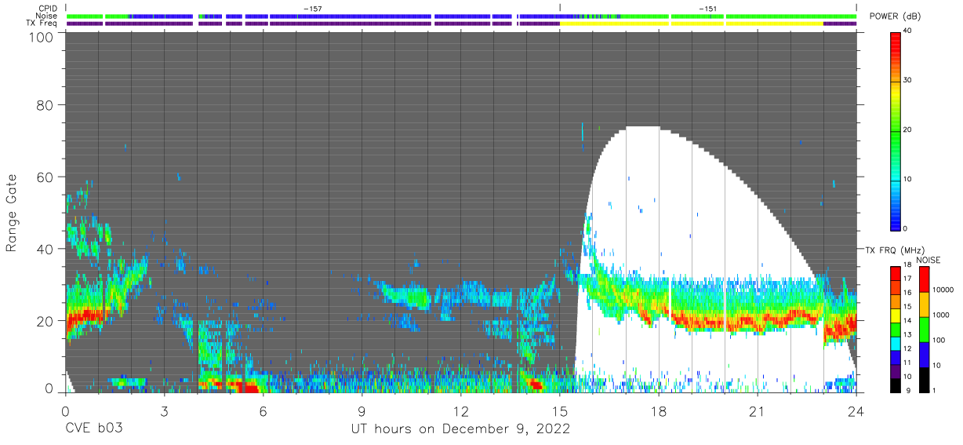The width and height of the screenshot is (963, 445).
Task: Click the cyan segment of the TX FRQ scale
Action: point(895,345)
